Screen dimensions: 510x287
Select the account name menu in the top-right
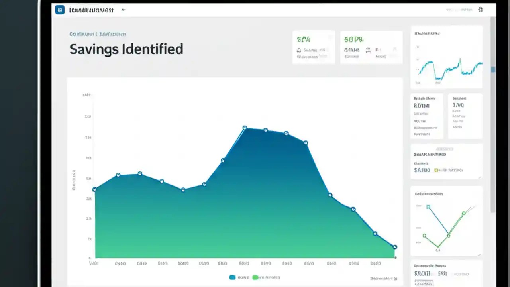pos(458,9)
